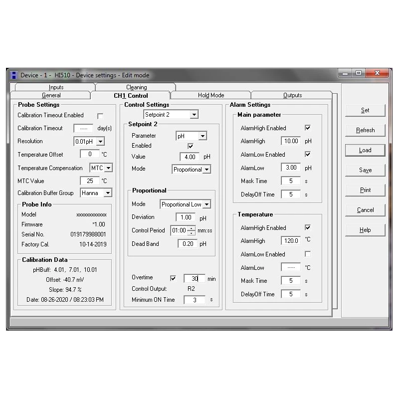
Task: Increment the Control Period spinner
Action: pyautogui.click(x=190, y=229)
